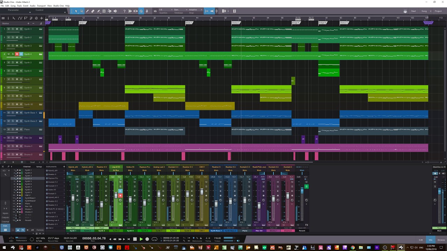Select the Eraser tool
Screen dimensions: 447x251
coord(93,11)
